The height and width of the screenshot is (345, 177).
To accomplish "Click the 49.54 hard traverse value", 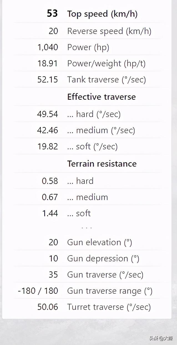I will click(x=48, y=114).
